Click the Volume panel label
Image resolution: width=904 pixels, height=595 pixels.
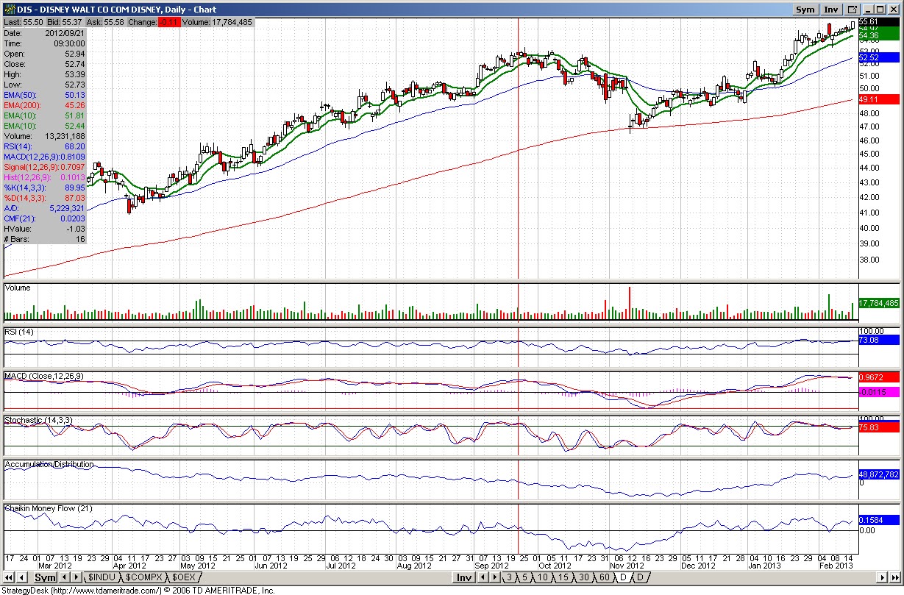point(18,288)
